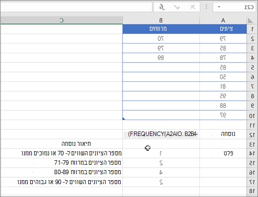Select cell A10 containing 97
This screenshot has height=197, width=258.
[223, 115]
